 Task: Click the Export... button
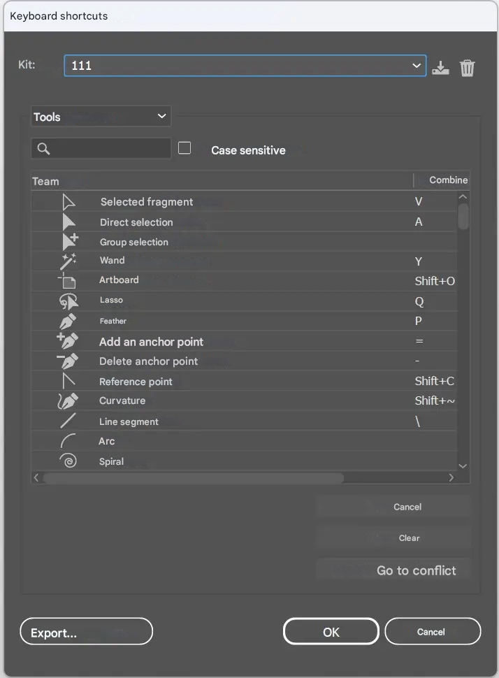pos(86,632)
